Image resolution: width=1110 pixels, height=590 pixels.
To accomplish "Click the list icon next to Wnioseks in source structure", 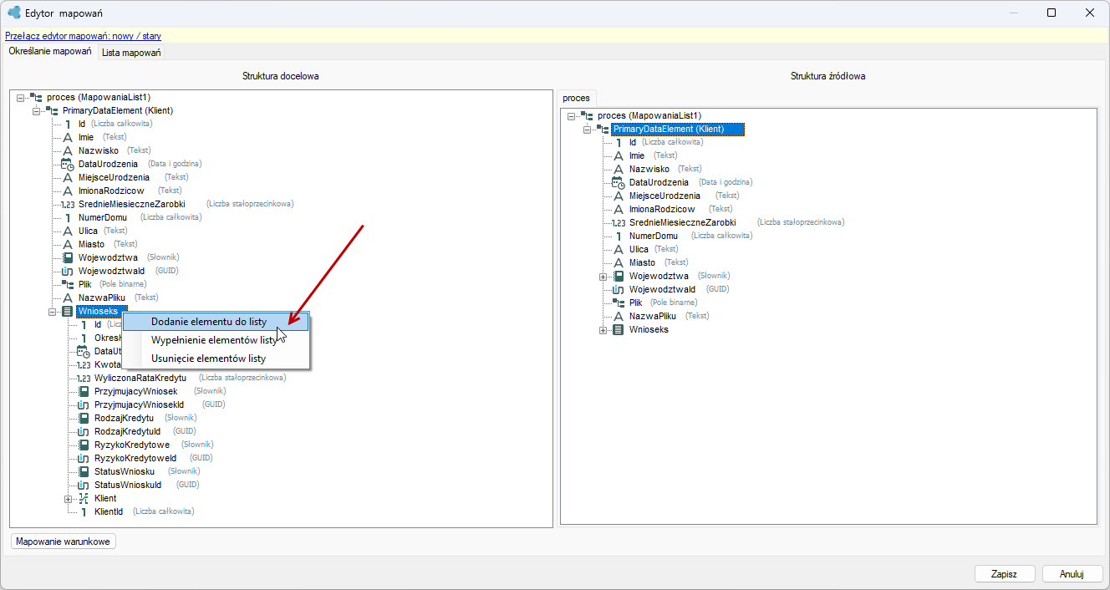I will [619, 329].
